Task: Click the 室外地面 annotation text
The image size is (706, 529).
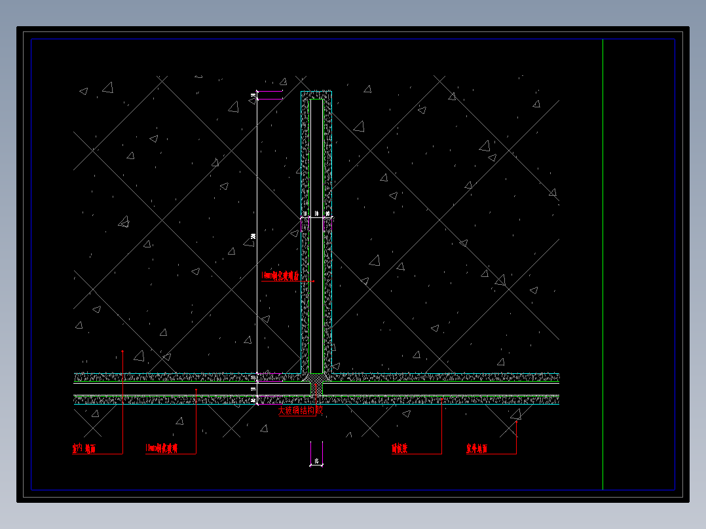Action: tap(477, 448)
